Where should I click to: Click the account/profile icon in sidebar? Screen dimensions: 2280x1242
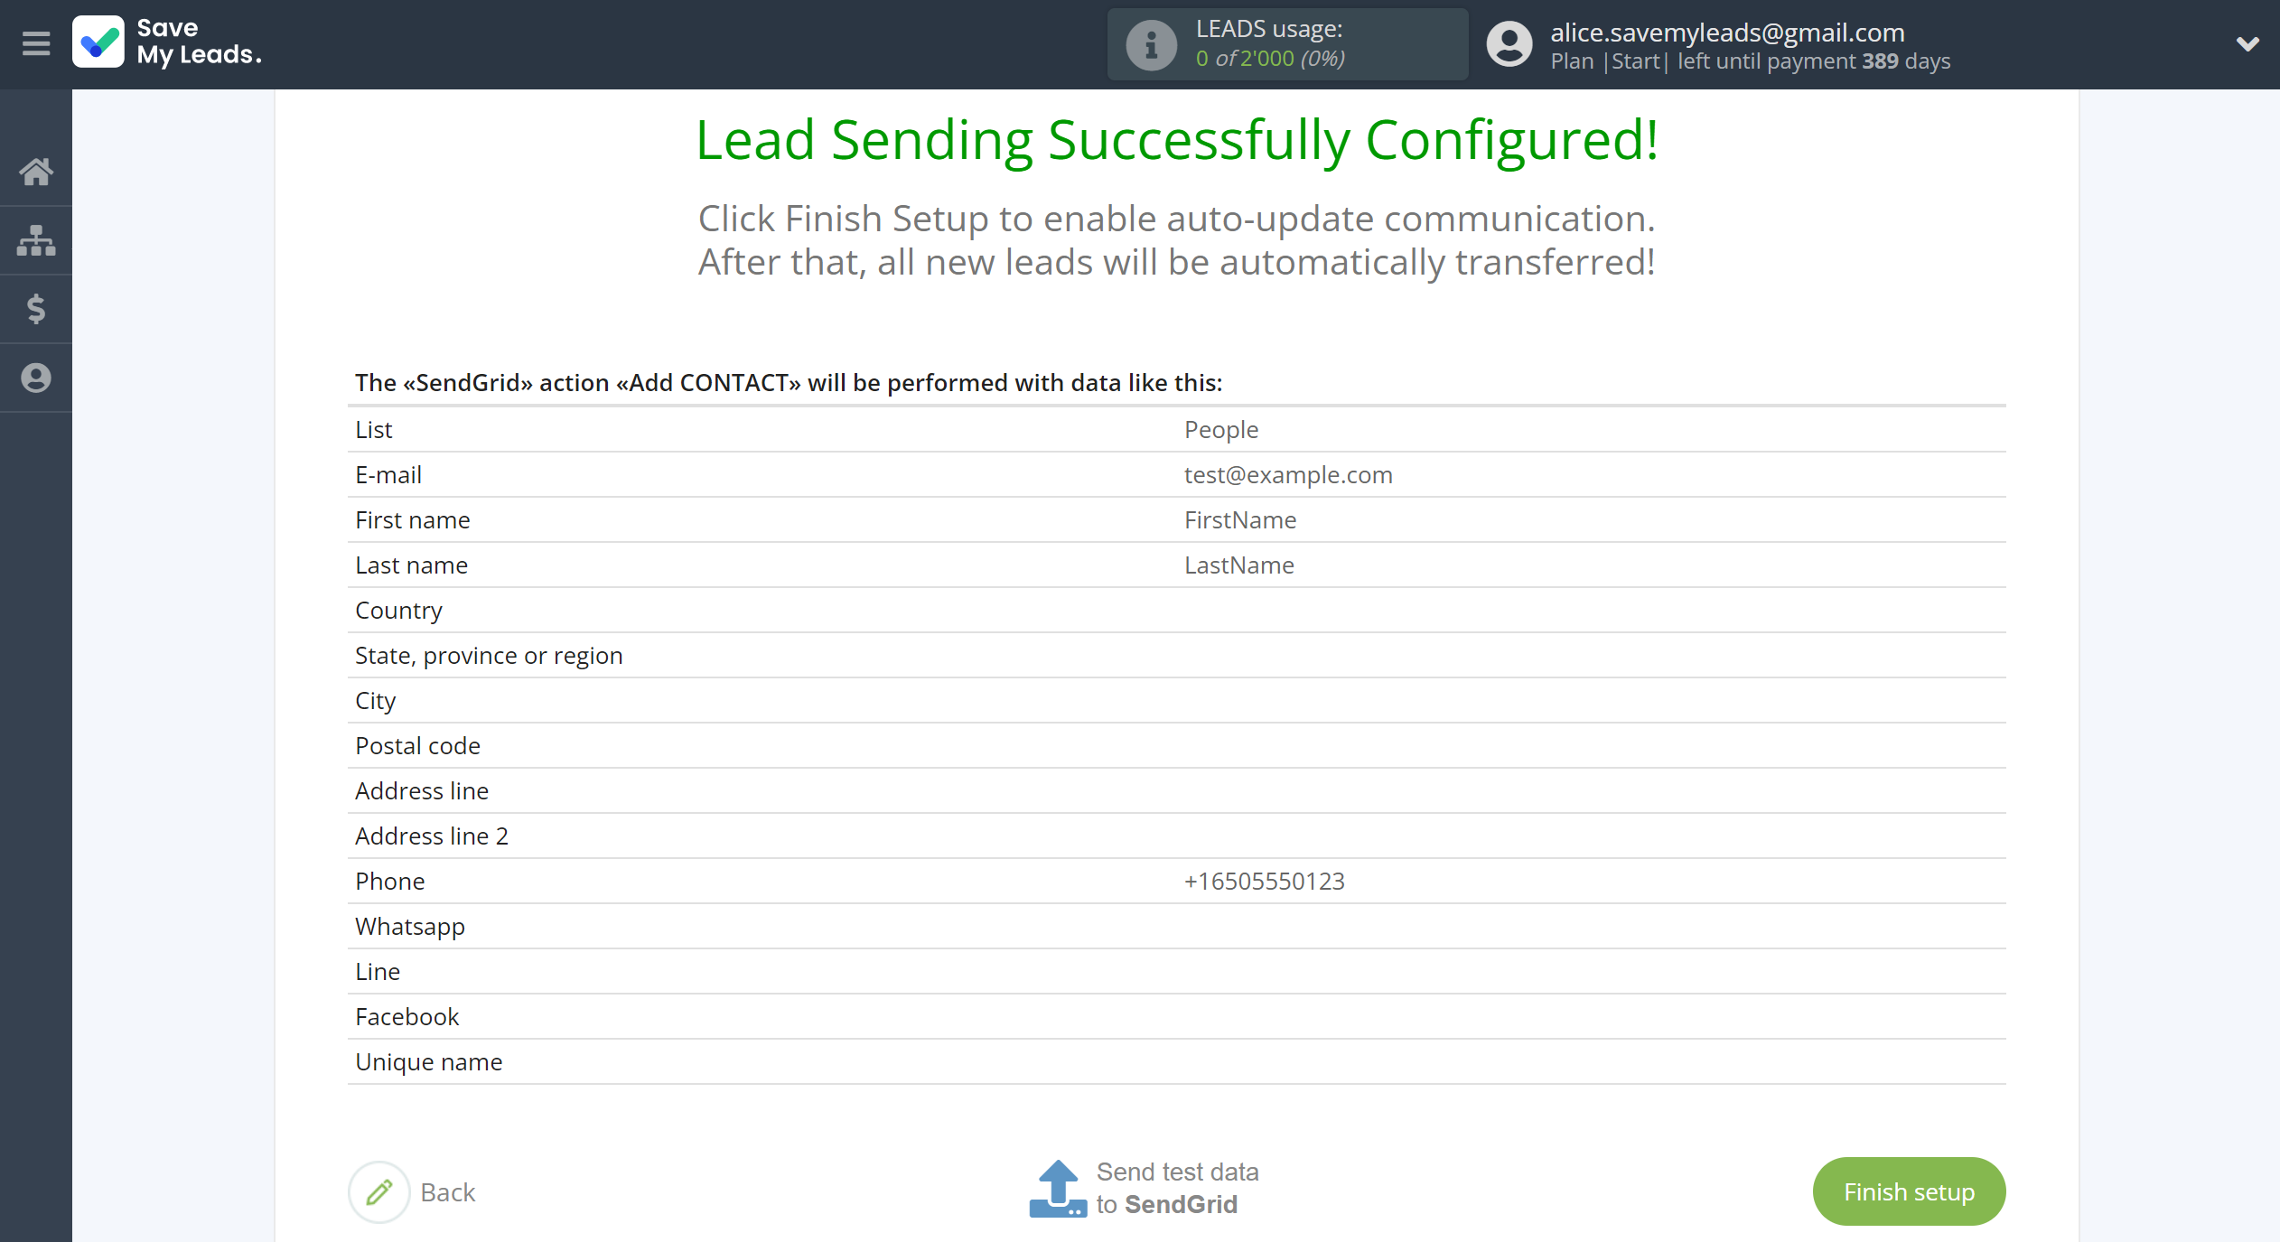[x=37, y=377]
